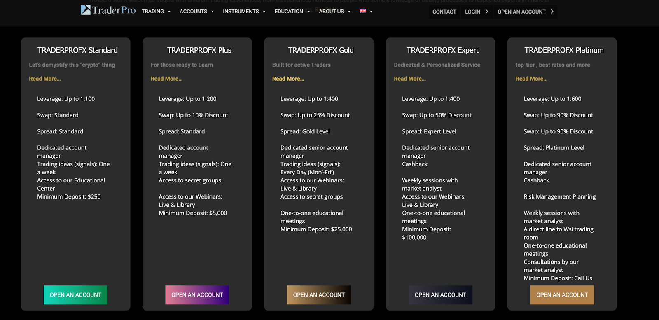Click 'A direct line to Wsi trading room'

(x=559, y=234)
